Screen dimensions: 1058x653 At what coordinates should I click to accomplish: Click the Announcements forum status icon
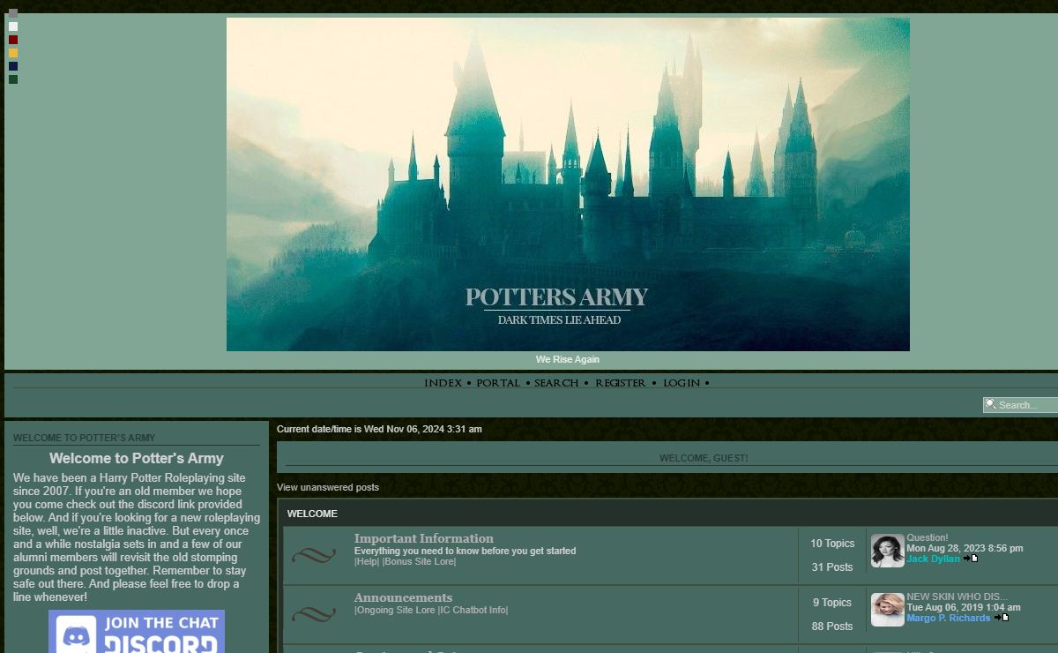coord(314,613)
